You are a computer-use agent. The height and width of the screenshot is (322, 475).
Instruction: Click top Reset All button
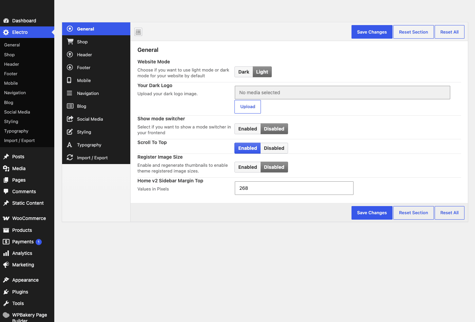pos(449,32)
